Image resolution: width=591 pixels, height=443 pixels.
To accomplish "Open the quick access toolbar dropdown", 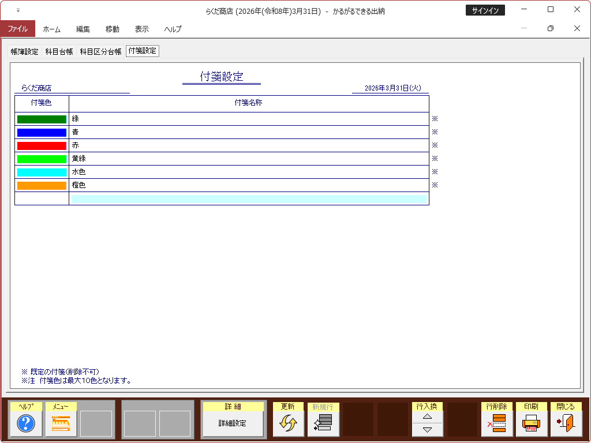I will (18, 10).
